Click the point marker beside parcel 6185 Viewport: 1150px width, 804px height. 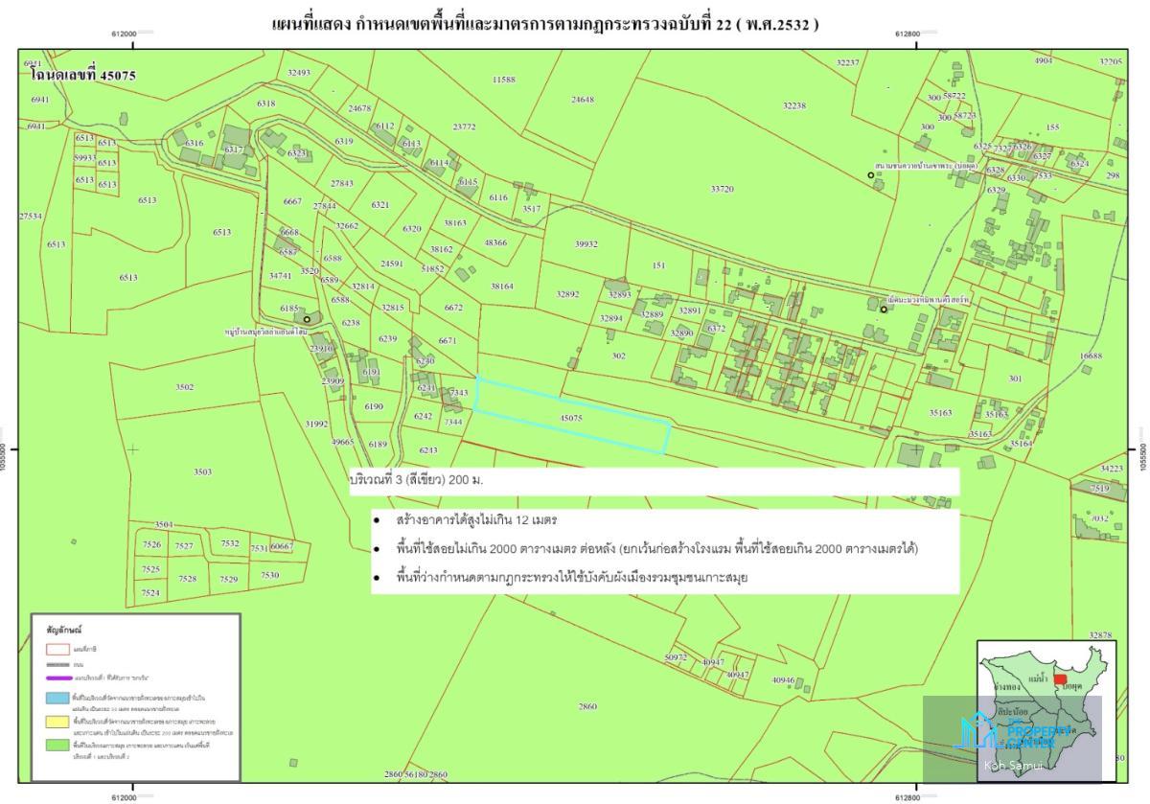(x=307, y=319)
